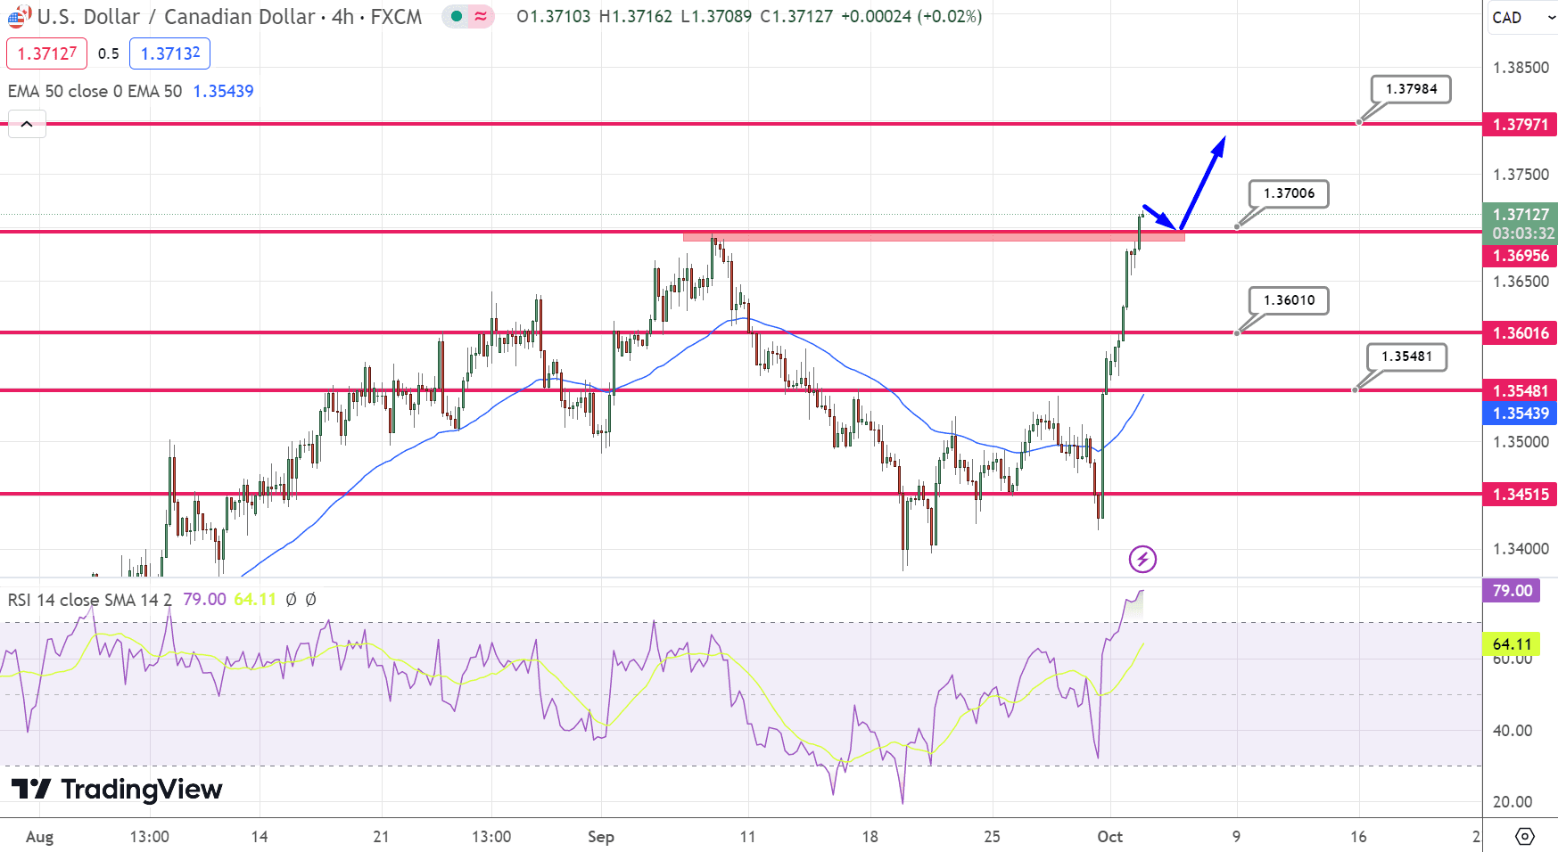Click the blue 1.35439 EMA price label
This screenshot has height=852, width=1558.
click(x=1520, y=414)
